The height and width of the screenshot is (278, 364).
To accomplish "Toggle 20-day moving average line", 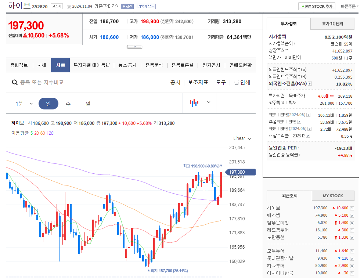I will tap(36, 133).
